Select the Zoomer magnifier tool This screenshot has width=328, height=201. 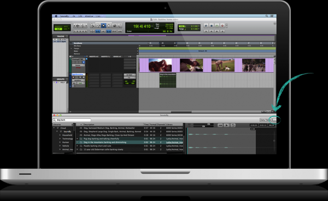[x=92, y=26]
